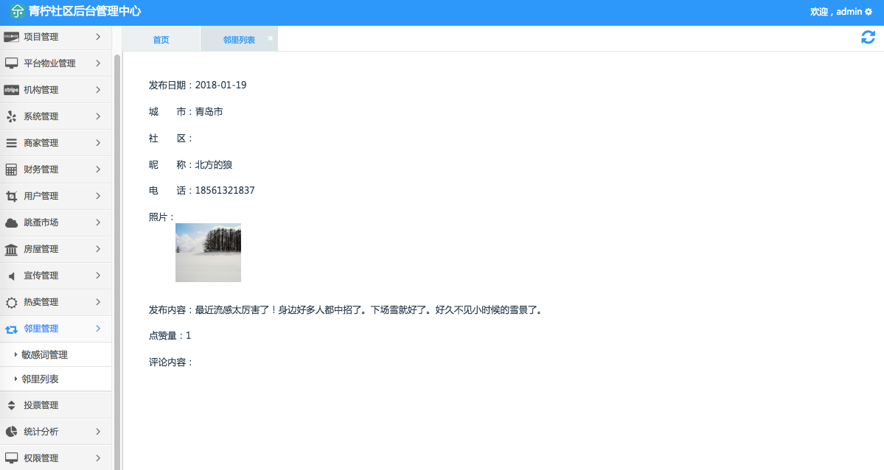
Task: Select the city value 青岛市
Action: (209, 111)
